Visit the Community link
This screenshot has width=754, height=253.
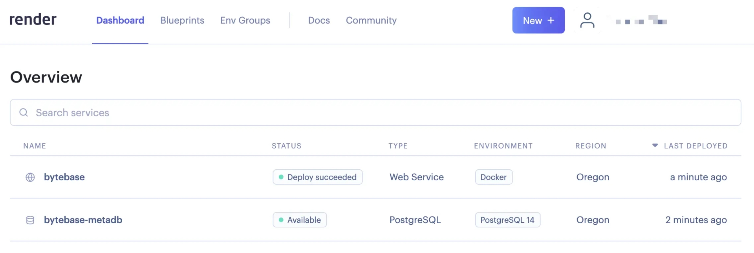coord(371,20)
